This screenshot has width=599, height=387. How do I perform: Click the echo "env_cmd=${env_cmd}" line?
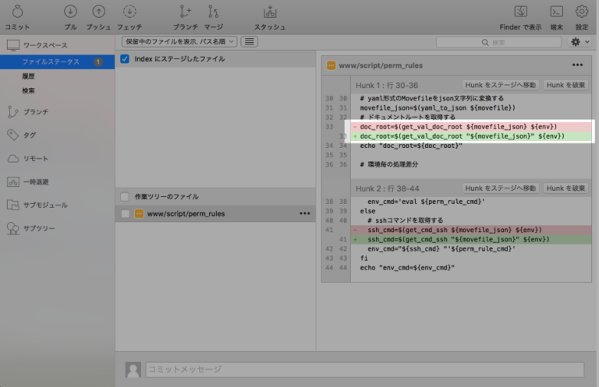(x=407, y=268)
